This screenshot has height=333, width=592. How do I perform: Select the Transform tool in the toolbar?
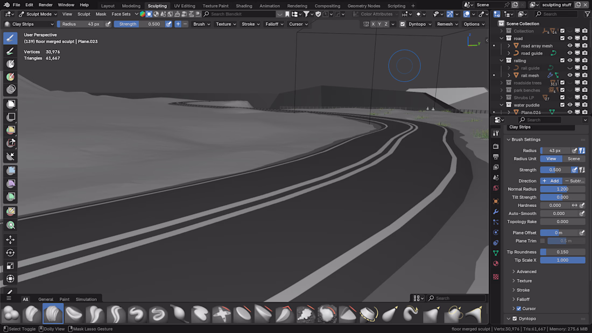11,279
